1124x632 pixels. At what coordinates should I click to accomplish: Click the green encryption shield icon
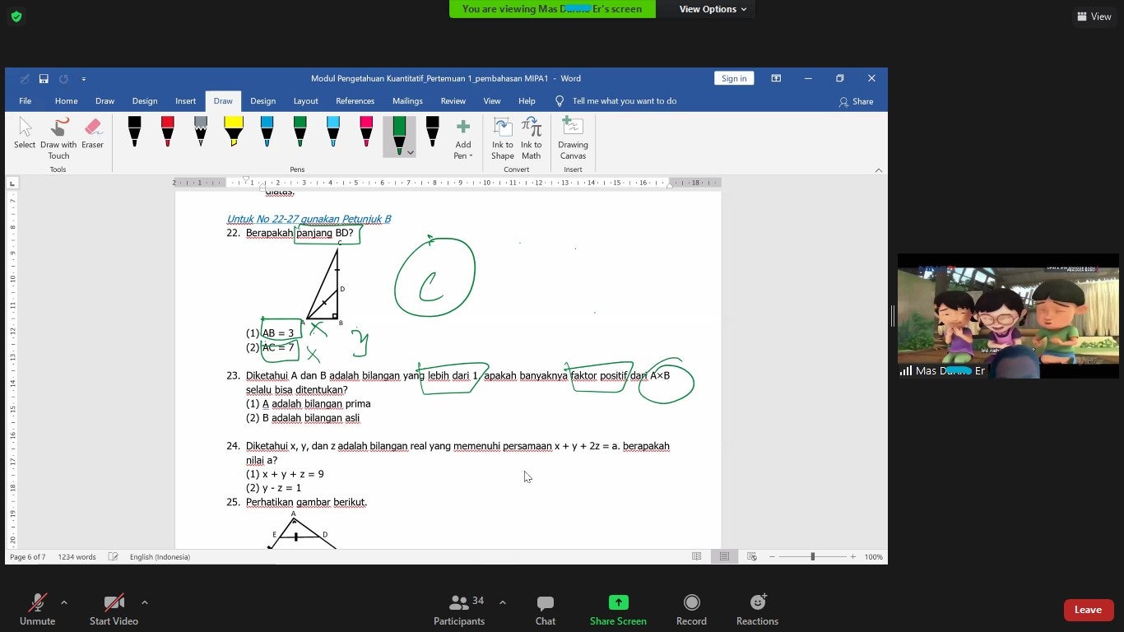16,16
